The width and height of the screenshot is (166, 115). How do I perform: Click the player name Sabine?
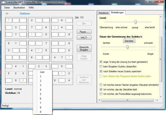pos(25,14)
